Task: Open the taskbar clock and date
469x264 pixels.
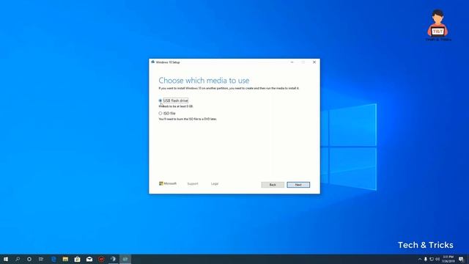Action: [x=448, y=259]
